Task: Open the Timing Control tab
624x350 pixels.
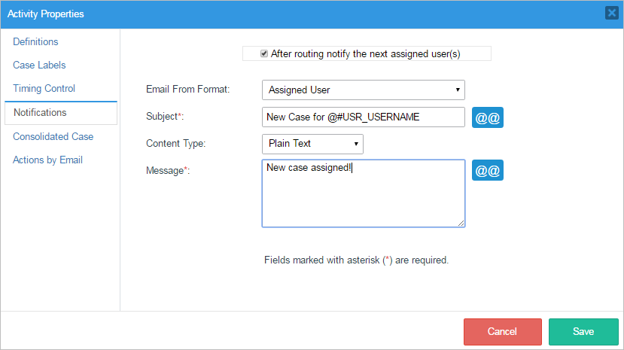Action: [44, 89]
